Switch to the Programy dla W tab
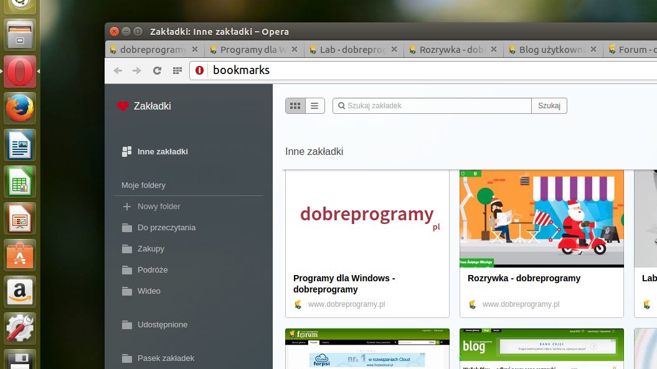 click(x=254, y=50)
